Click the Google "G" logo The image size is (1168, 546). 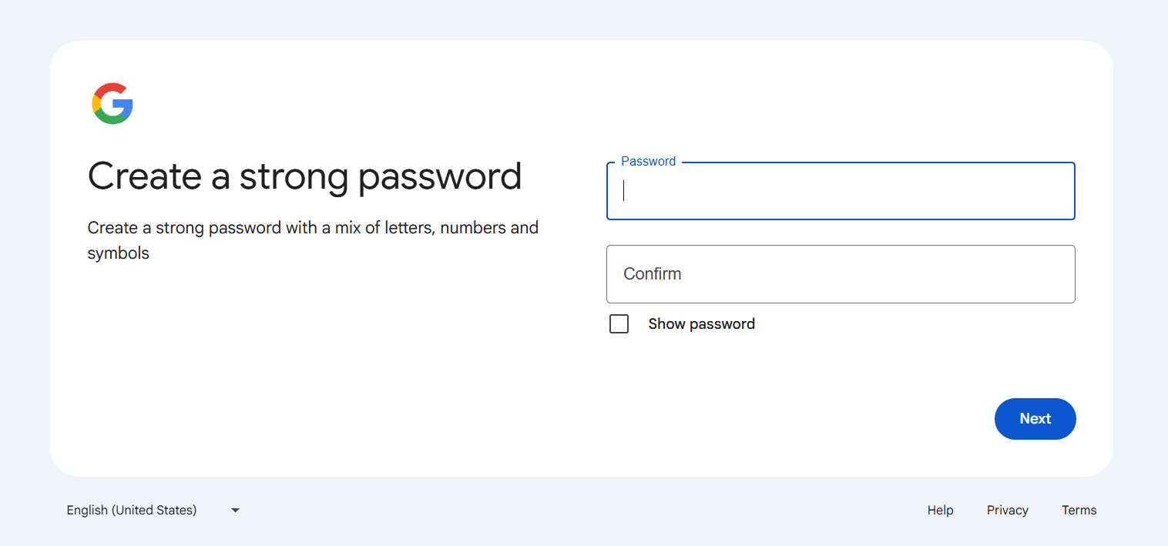tap(112, 103)
